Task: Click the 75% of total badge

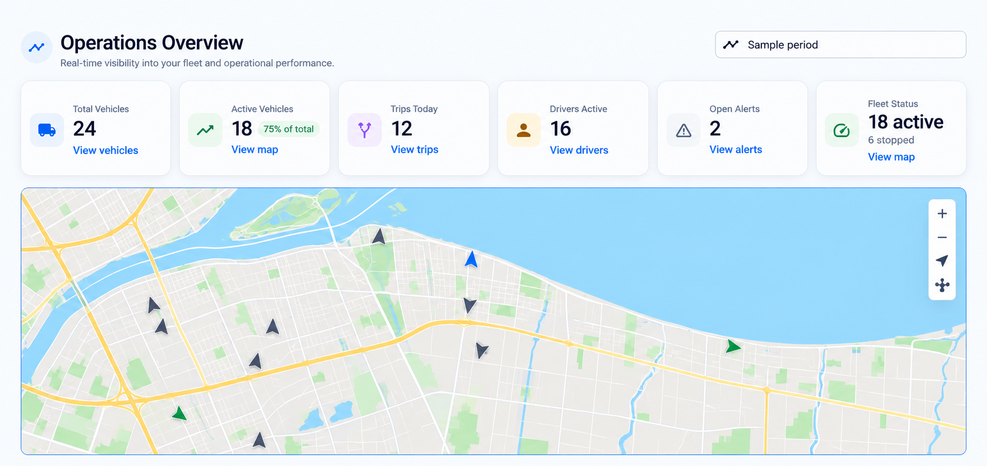Action: [x=288, y=129]
